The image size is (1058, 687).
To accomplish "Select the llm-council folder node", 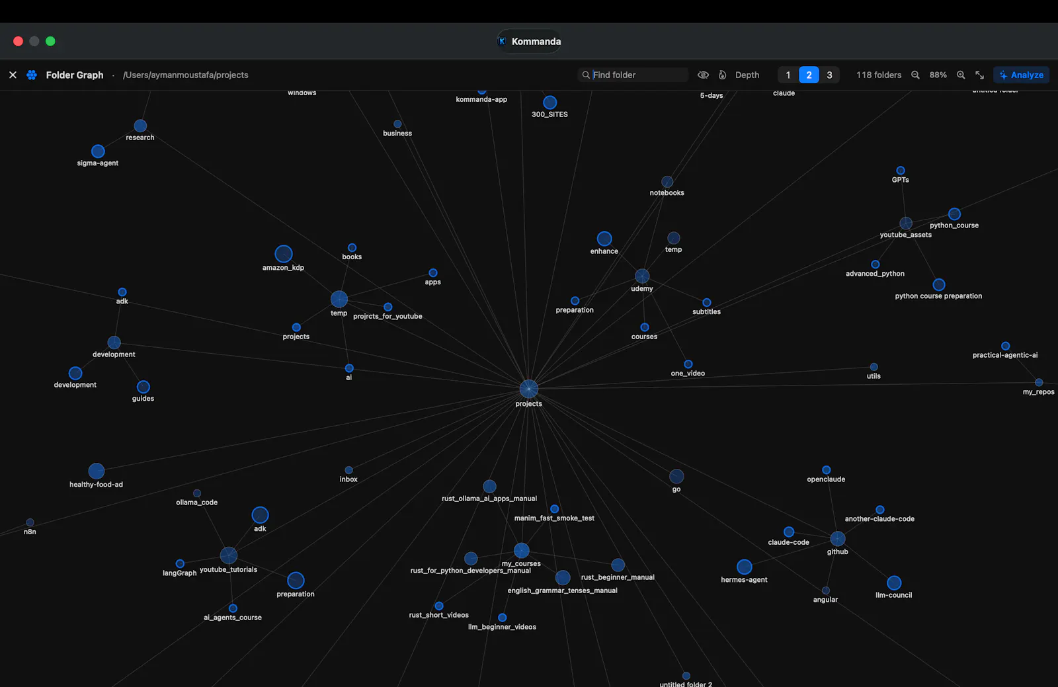I will 894,583.
